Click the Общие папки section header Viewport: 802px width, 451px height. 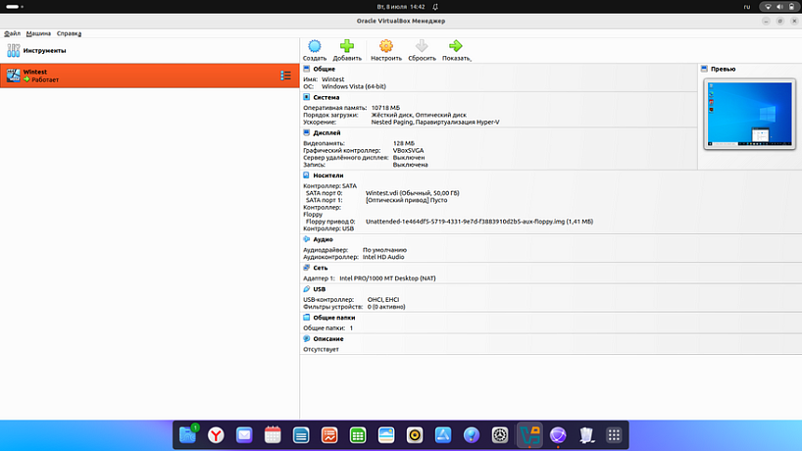(x=334, y=318)
